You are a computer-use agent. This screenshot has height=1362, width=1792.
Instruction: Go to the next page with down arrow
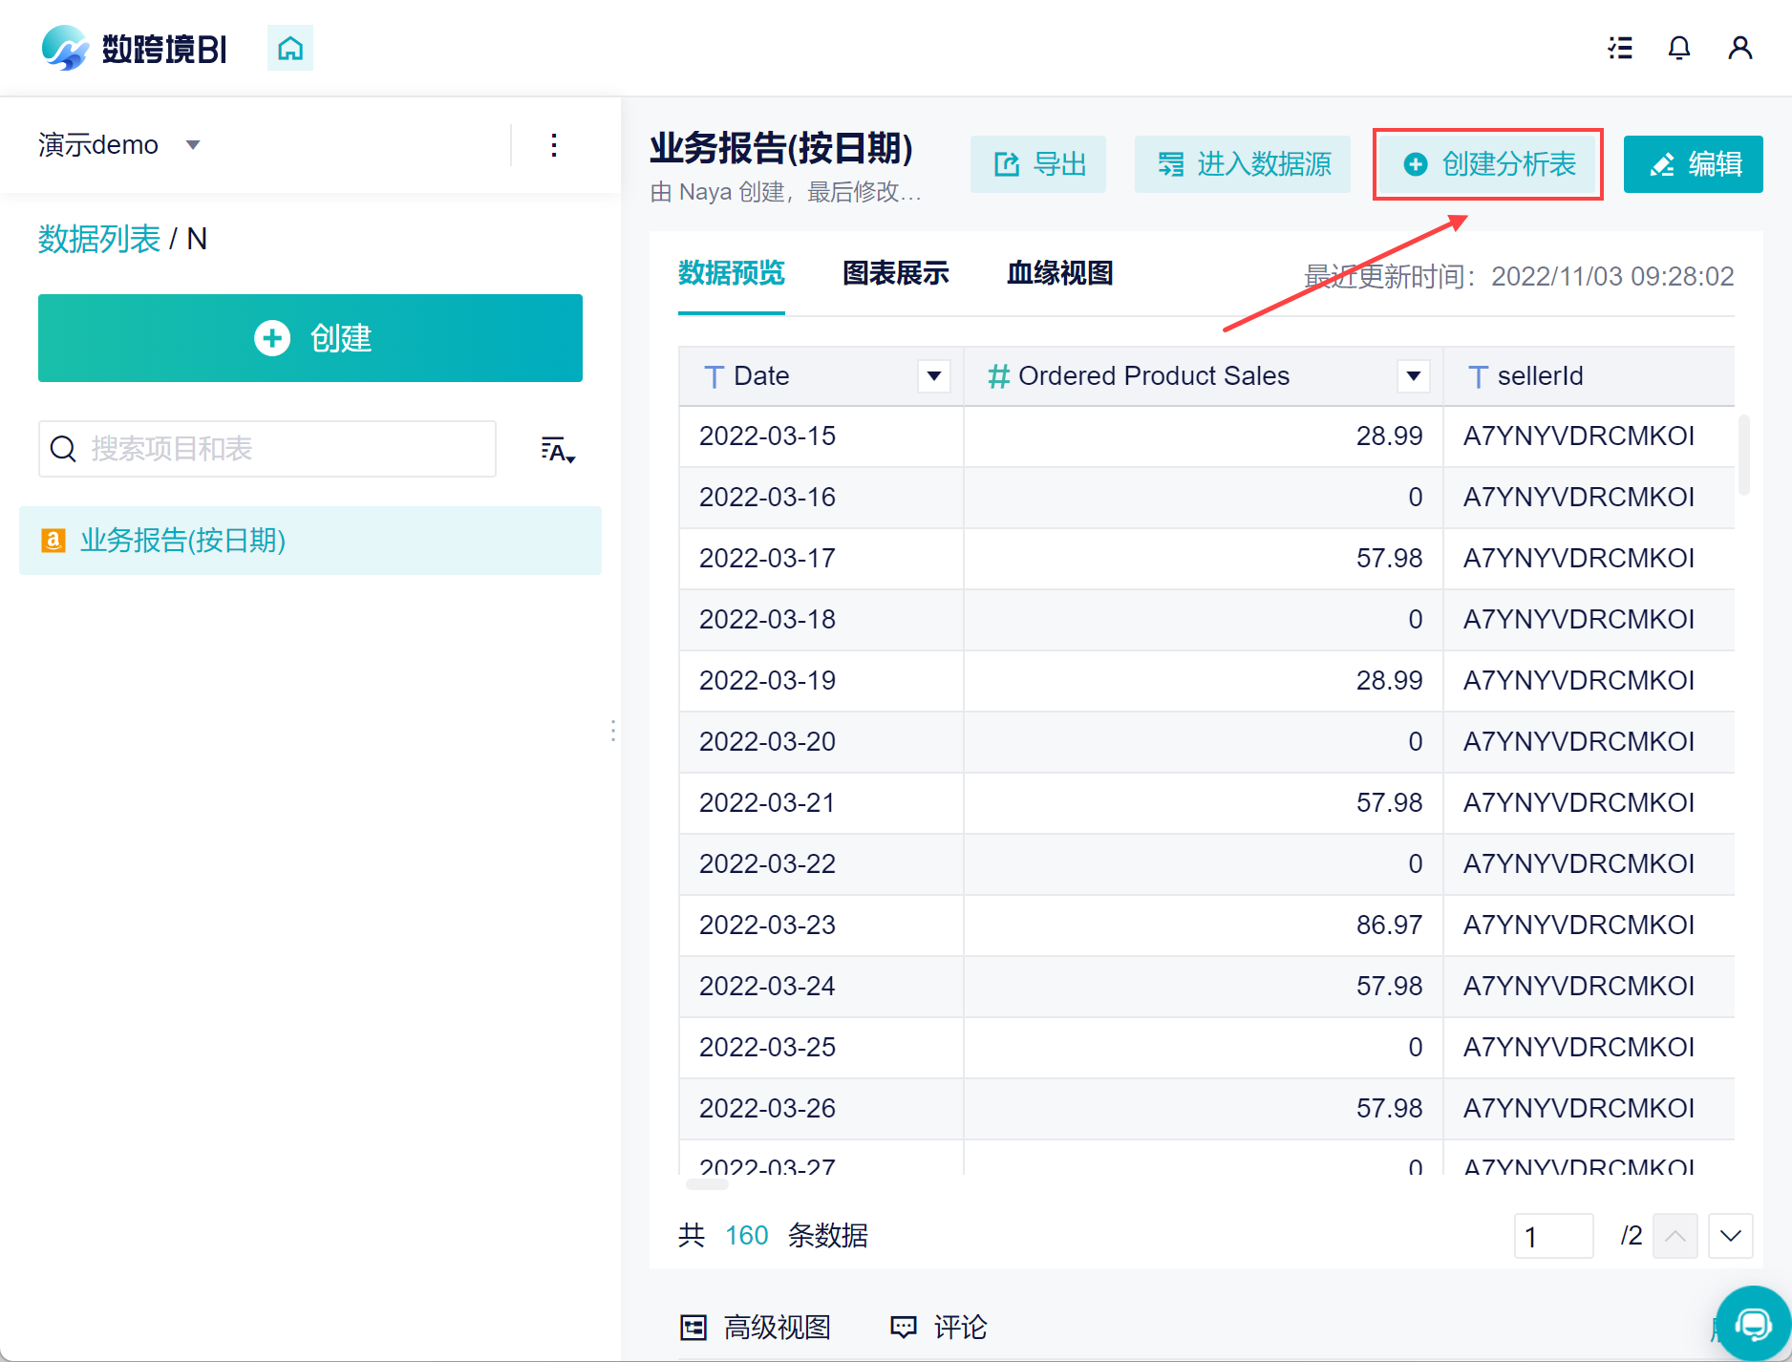pos(1731,1236)
